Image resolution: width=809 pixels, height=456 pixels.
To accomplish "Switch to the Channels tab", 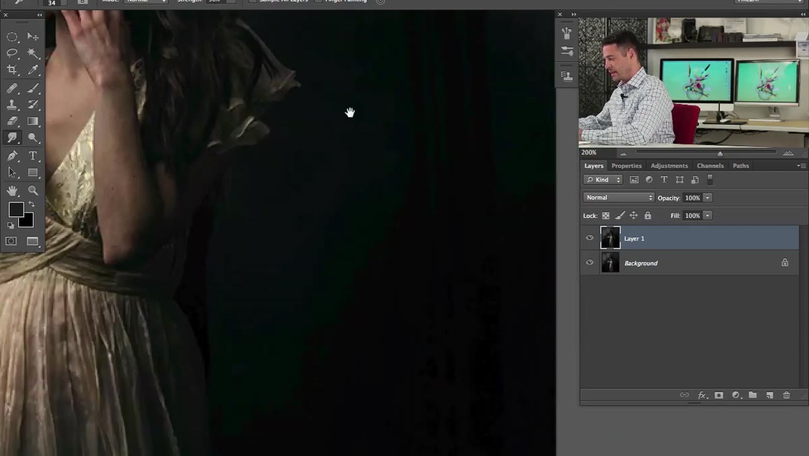I will tap(710, 166).
